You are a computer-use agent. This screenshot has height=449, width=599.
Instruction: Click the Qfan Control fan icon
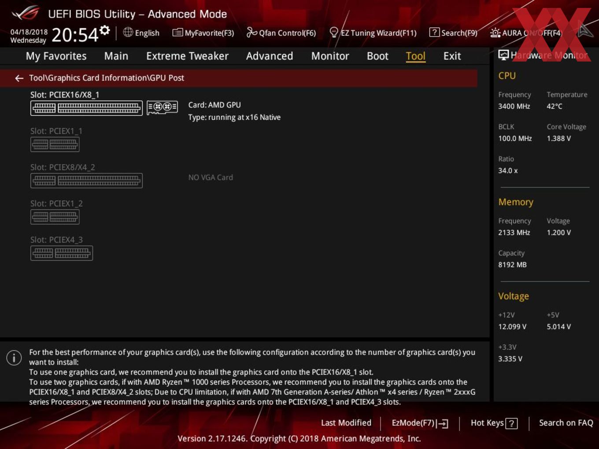pyautogui.click(x=251, y=32)
